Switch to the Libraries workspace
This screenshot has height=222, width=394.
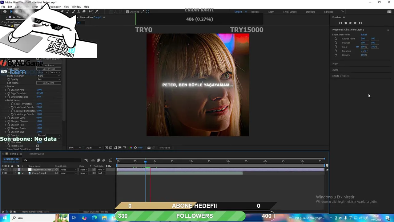click(328, 12)
